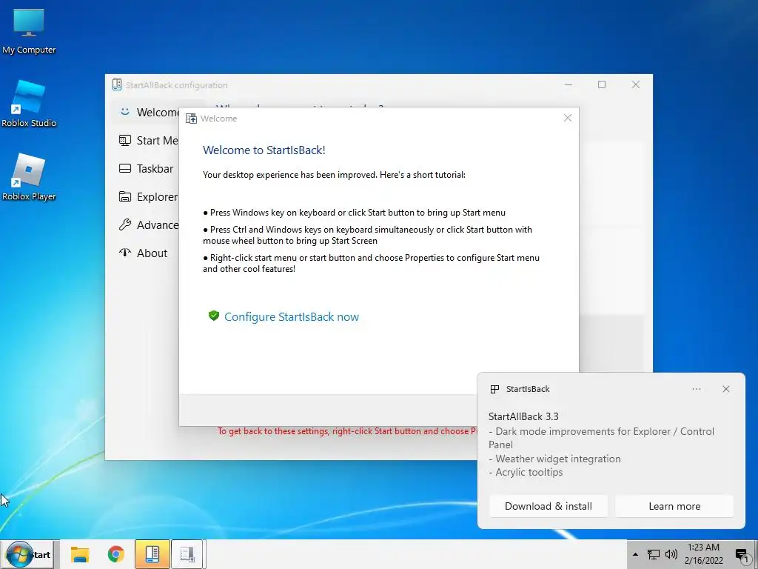
Task: Click the Explorer folder sidebar icon
Action: [x=124, y=196]
